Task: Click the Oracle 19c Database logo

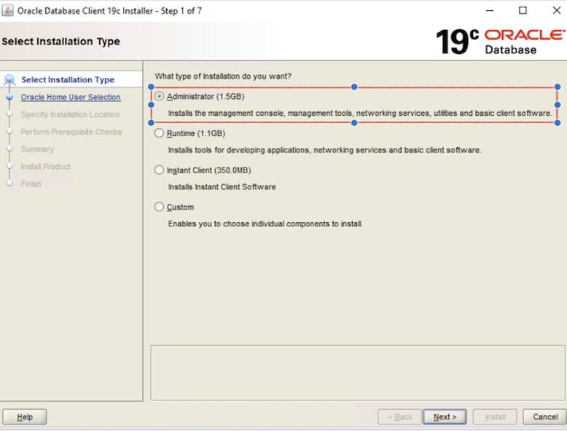Action: click(500, 41)
